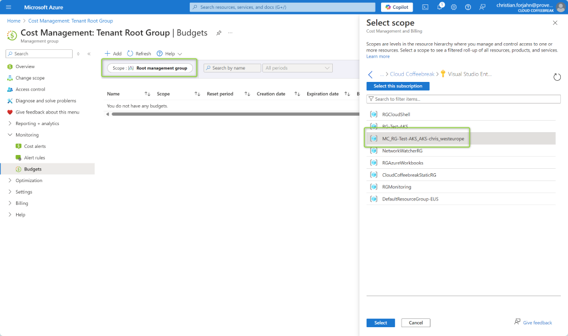
Task: Click the expand/collapse arrows next to menu search
Action: [x=78, y=54]
